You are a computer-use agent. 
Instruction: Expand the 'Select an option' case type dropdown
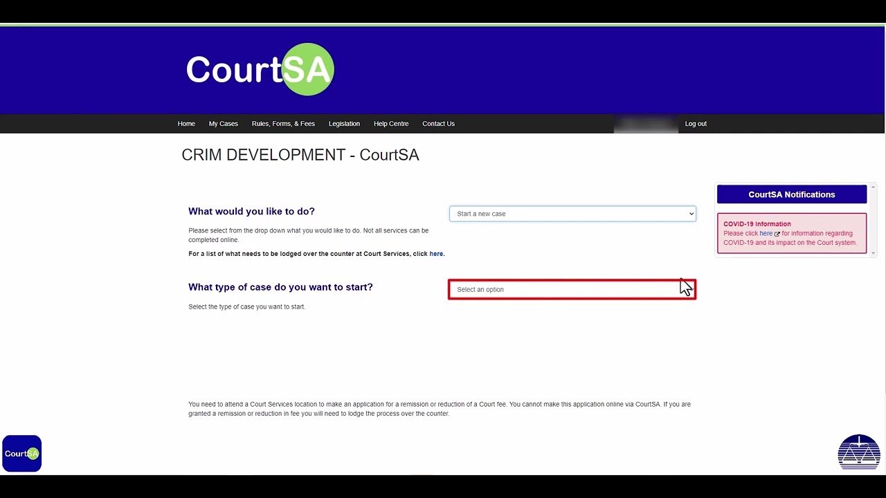(x=572, y=290)
